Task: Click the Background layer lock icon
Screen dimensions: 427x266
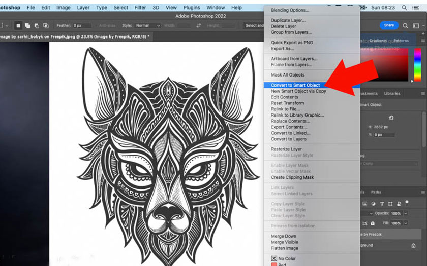Action: click(x=413, y=245)
